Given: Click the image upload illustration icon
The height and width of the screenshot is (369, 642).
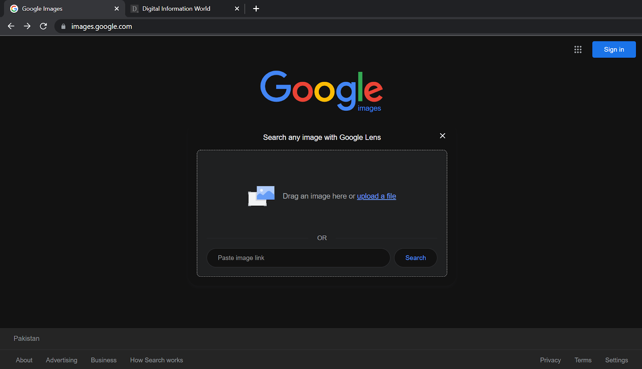Looking at the screenshot, I should coord(261,196).
